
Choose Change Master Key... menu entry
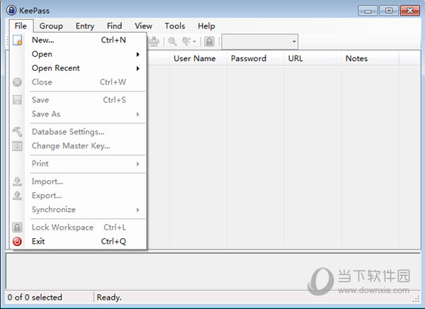tap(79, 146)
